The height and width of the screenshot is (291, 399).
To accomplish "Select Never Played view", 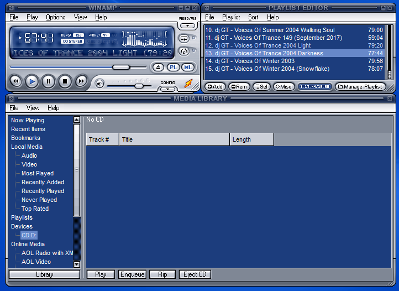I will 39,200.
